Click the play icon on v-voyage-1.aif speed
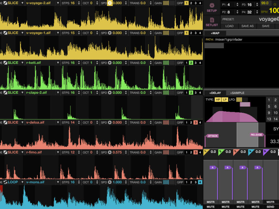The image size is (279, 209). 110,33
